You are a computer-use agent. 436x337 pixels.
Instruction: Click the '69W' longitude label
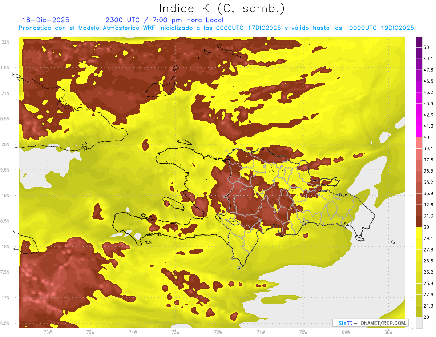346,332
